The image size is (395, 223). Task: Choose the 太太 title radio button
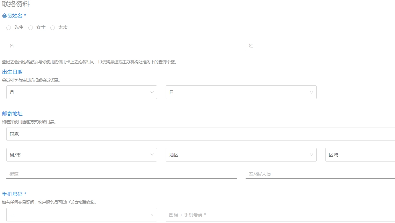coord(53,28)
